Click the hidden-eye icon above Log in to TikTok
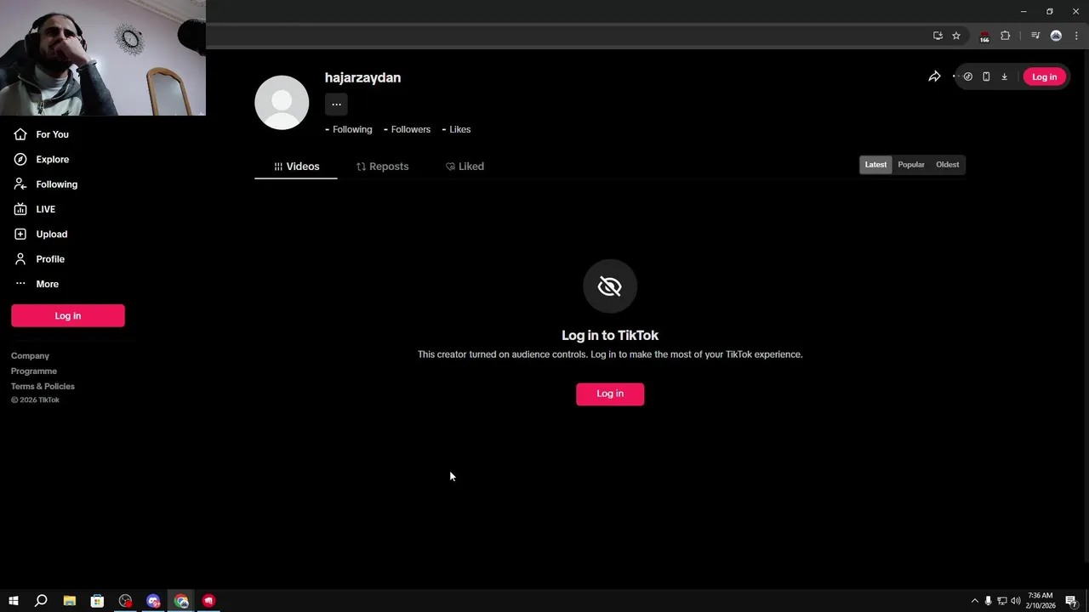 [x=610, y=286]
